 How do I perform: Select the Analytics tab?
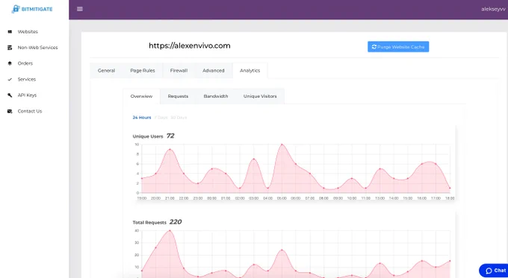click(x=250, y=71)
